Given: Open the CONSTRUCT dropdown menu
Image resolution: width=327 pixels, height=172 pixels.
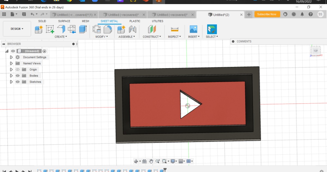Looking at the screenshot, I should click(152, 37).
